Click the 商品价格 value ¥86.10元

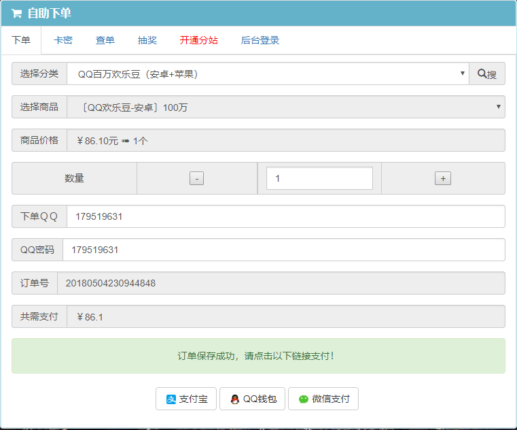tap(97, 141)
